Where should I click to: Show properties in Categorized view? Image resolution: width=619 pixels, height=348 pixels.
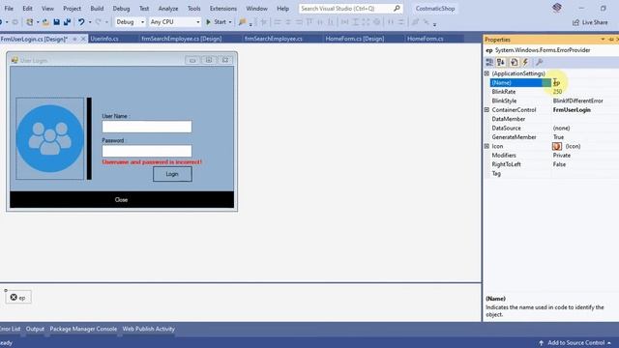tap(489, 62)
